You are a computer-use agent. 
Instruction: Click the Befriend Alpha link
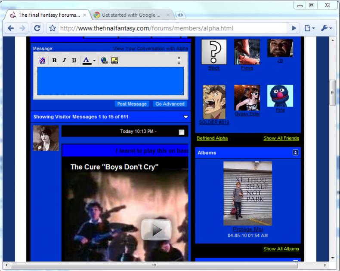coord(212,138)
